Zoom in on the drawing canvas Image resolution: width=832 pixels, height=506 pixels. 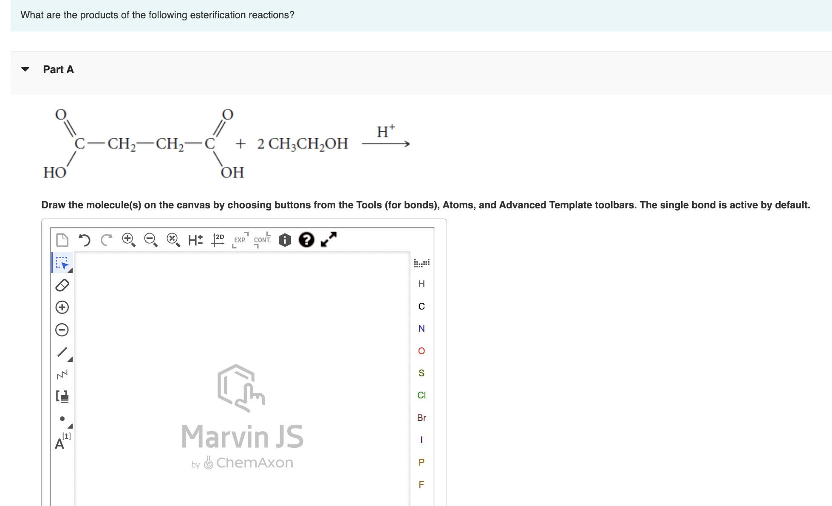[128, 239]
